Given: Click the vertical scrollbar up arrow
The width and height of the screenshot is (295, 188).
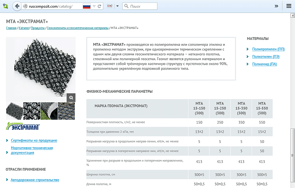Looking at the screenshot, I should point(293,15).
